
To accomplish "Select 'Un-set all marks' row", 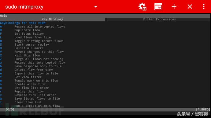I will click(x=22, y=48).
